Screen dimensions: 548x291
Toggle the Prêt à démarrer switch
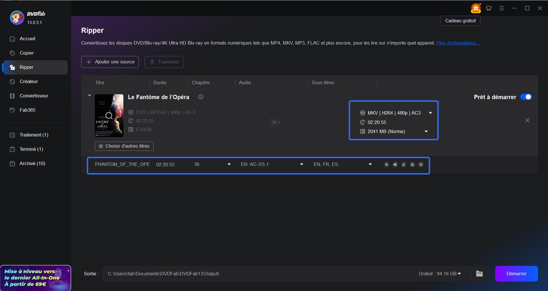[526, 97]
